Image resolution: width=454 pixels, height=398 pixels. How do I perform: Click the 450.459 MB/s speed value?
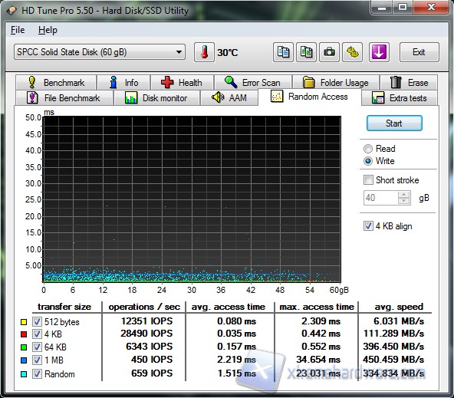393,360
